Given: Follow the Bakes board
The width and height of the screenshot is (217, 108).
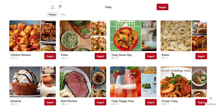Looking at the screenshot, I should (201, 56).
